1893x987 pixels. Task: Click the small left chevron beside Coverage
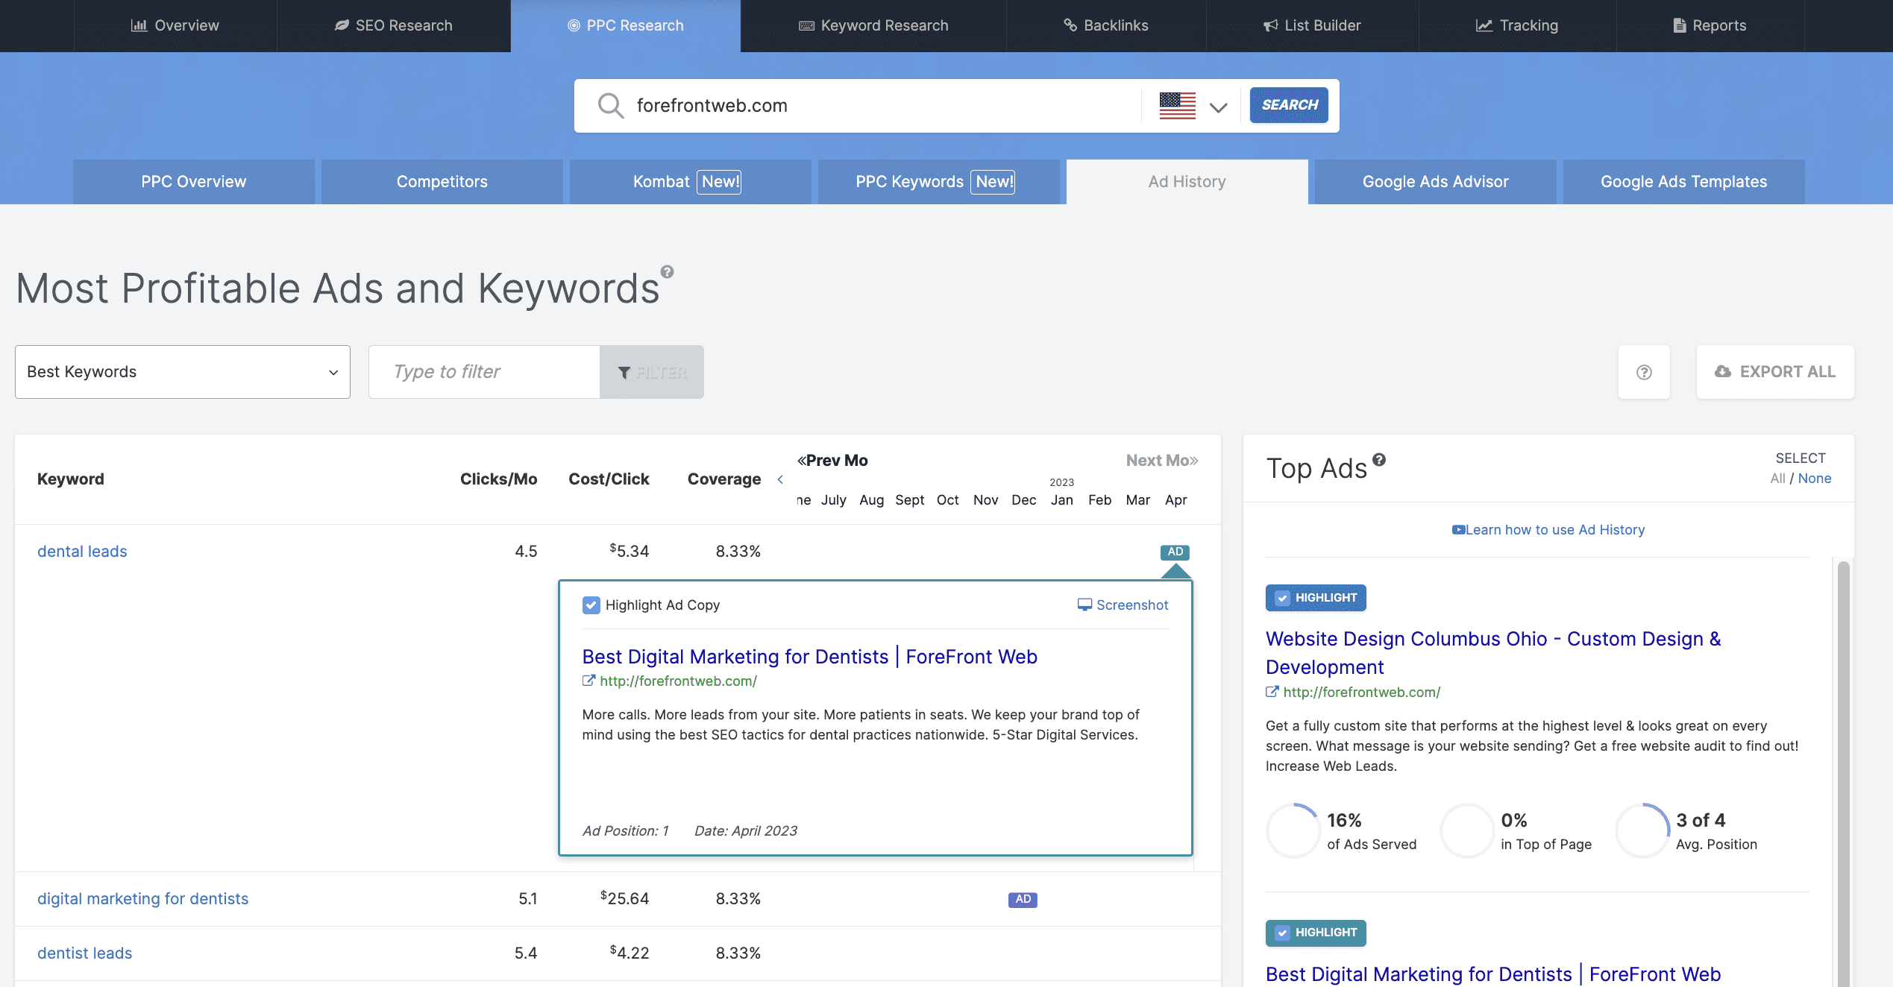tap(780, 479)
